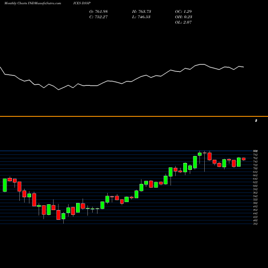The width and height of the screenshot is (268, 268).
Task: Click the 702 price axis label
Action: [x=255, y=168]
